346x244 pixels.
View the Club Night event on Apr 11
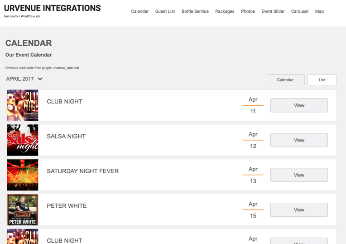pos(299,105)
